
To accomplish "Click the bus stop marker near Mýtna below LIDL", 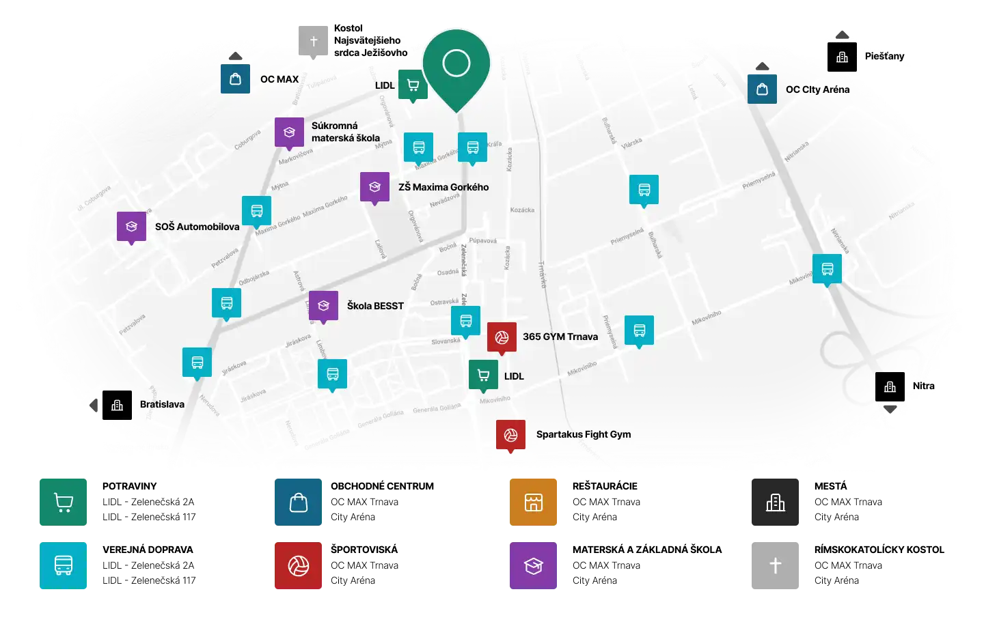I will 418,147.
